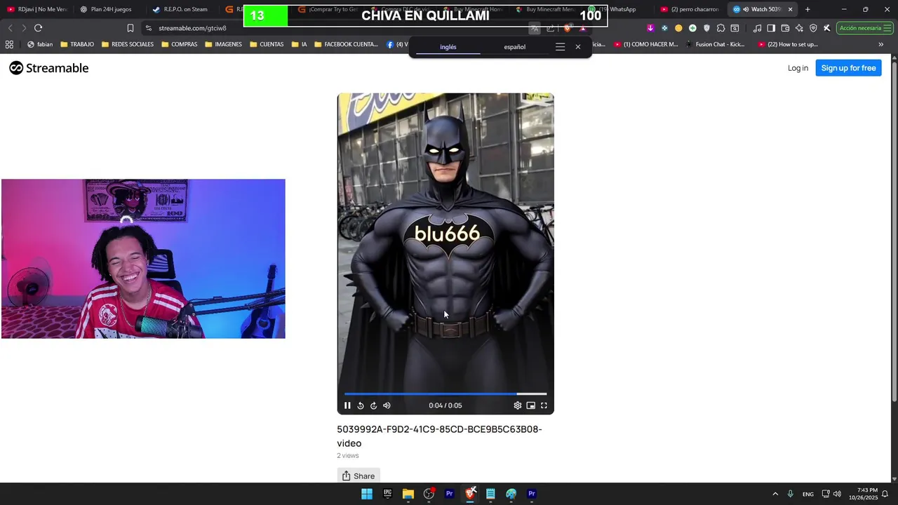Viewport: 898px width, 505px height.
Task: Toggle picture-in-picture mode on video
Action: (531, 405)
